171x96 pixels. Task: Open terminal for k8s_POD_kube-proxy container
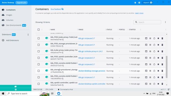click(146, 38)
